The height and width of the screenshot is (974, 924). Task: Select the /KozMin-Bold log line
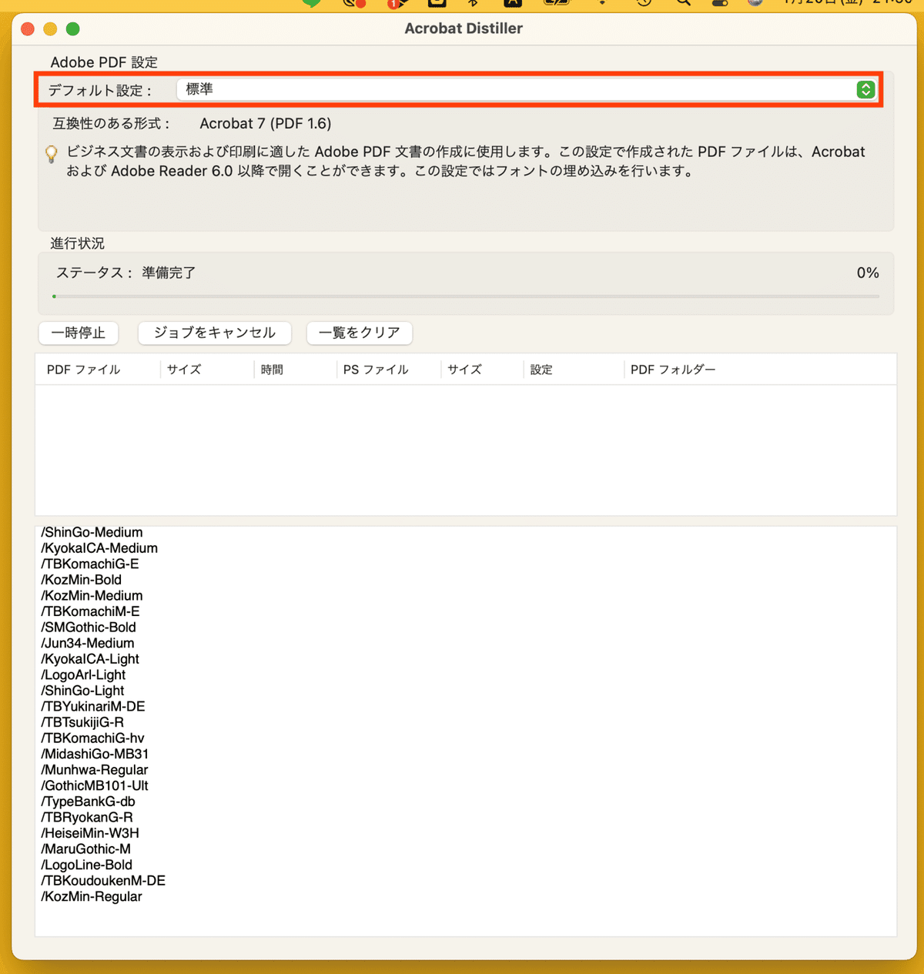(82, 580)
